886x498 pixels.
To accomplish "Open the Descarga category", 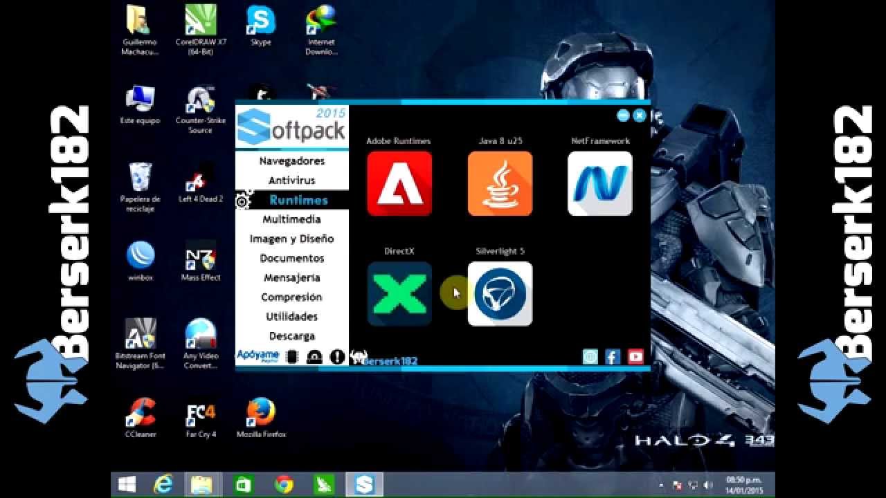I will click(292, 335).
